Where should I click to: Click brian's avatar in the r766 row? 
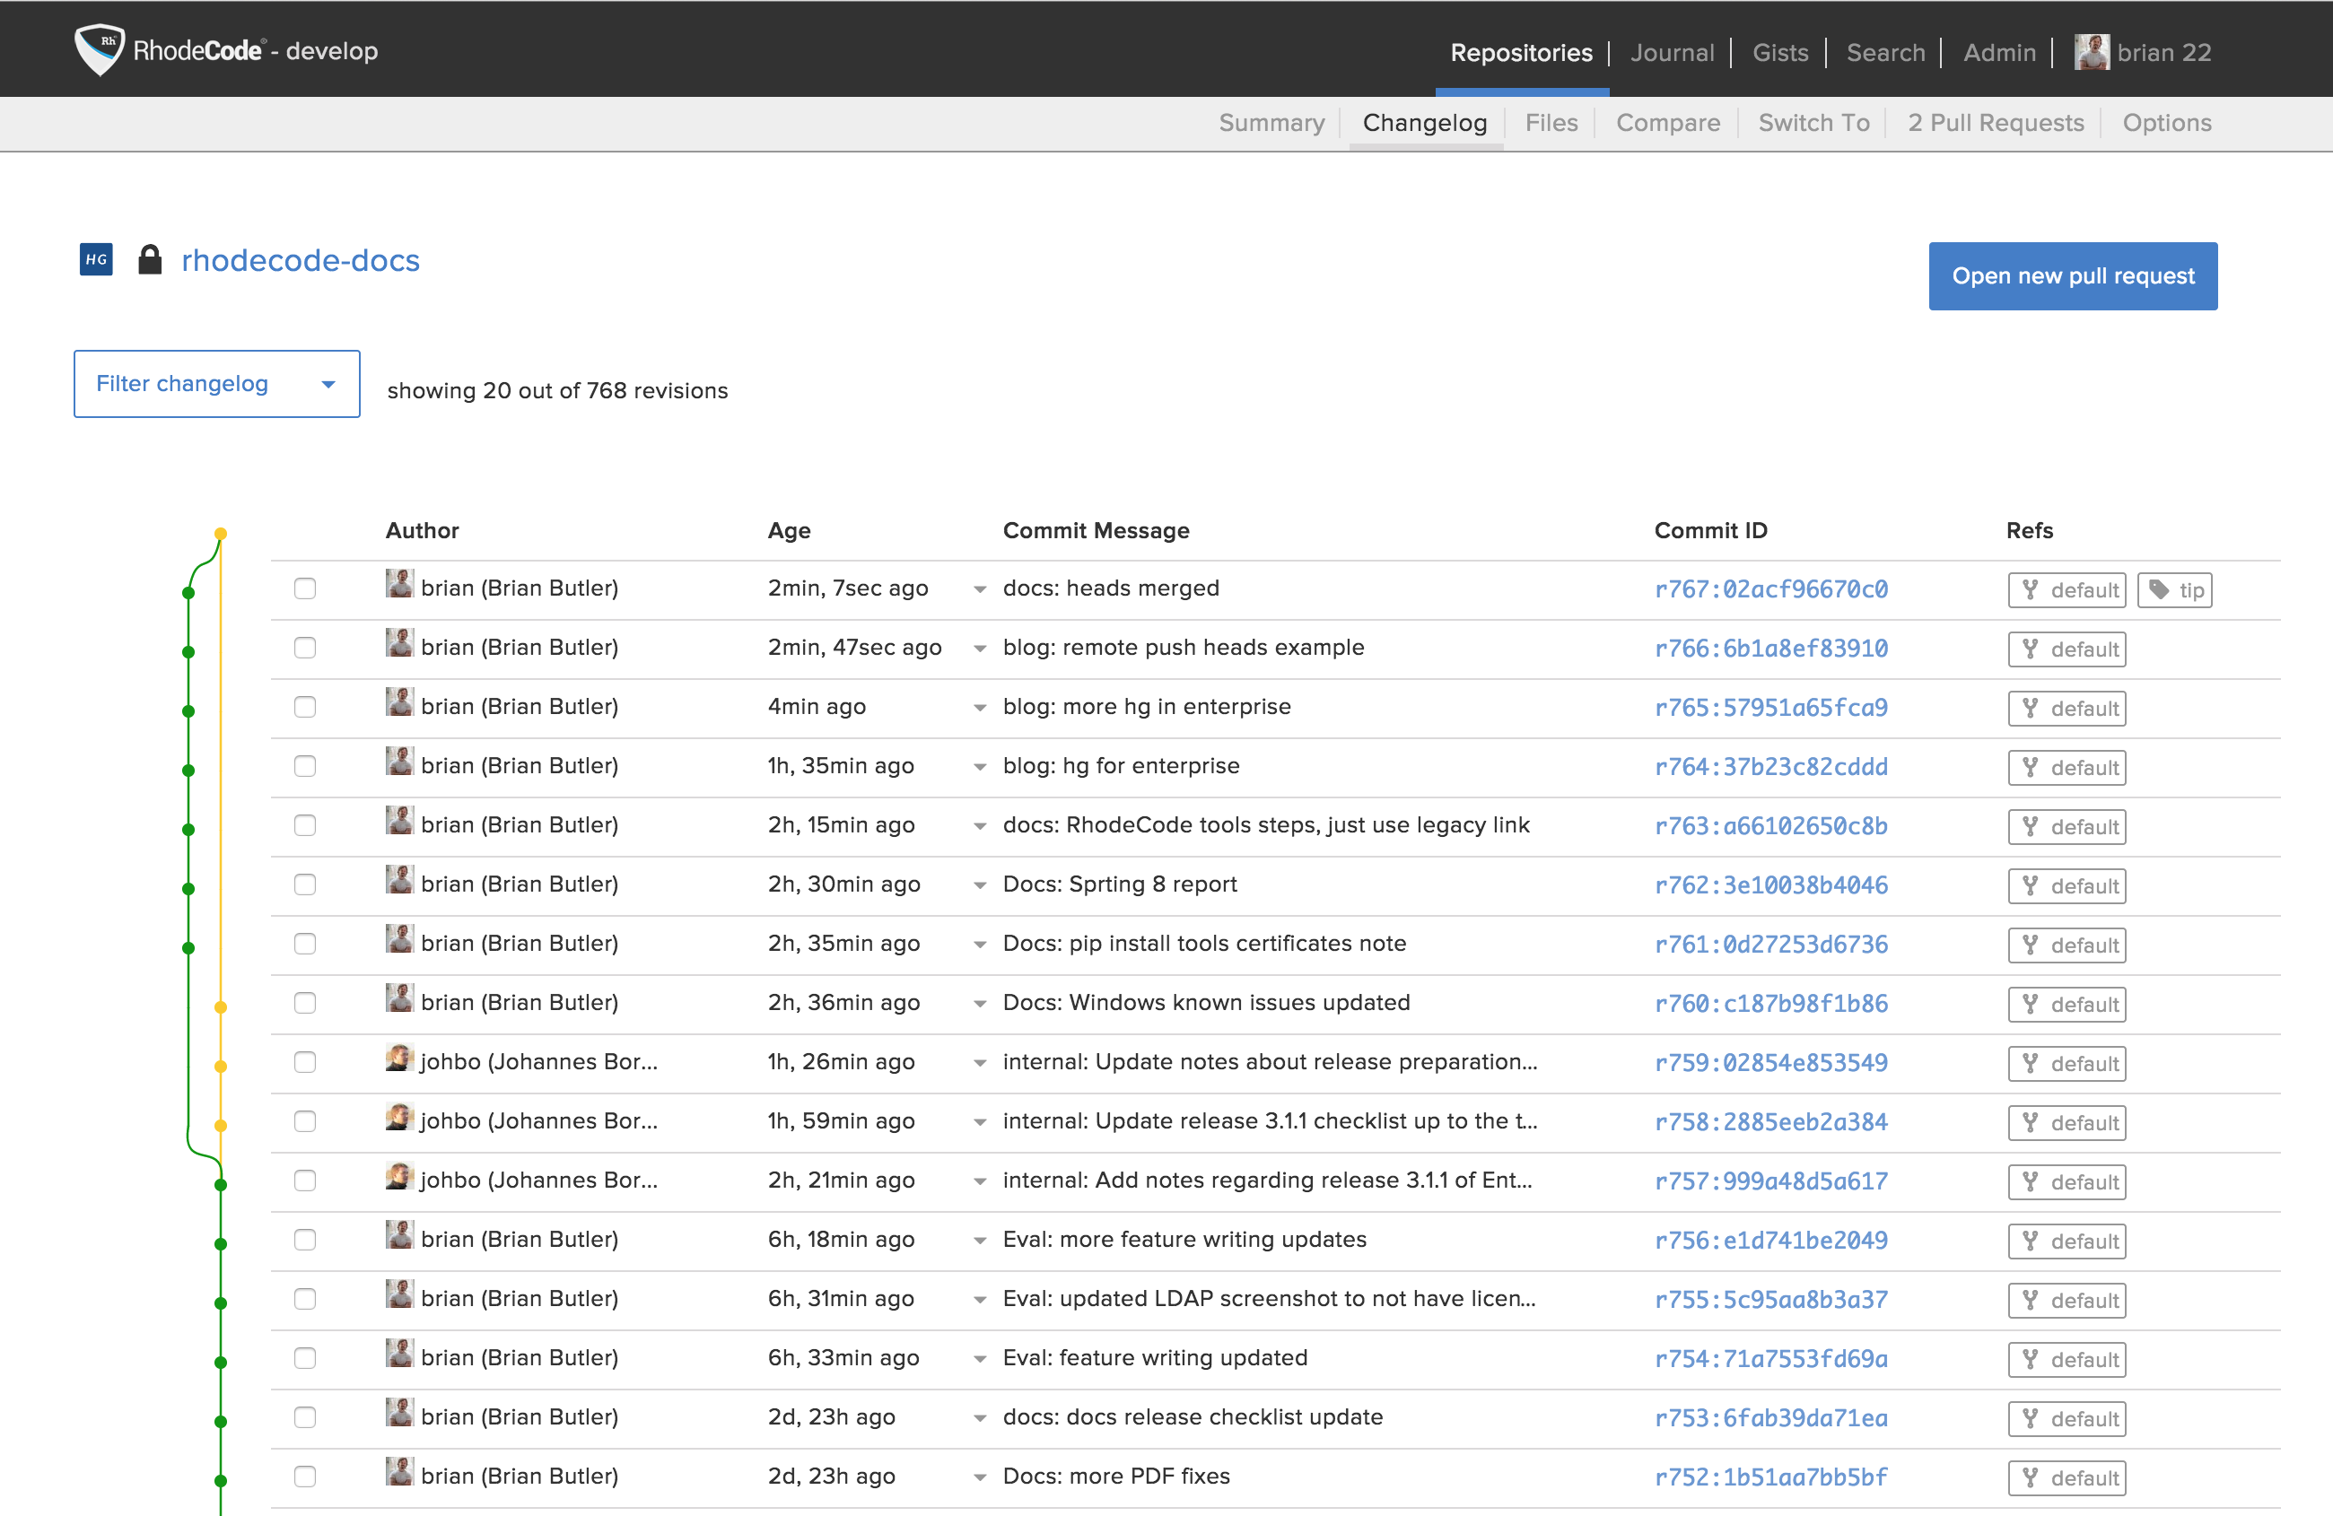tap(399, 644)
